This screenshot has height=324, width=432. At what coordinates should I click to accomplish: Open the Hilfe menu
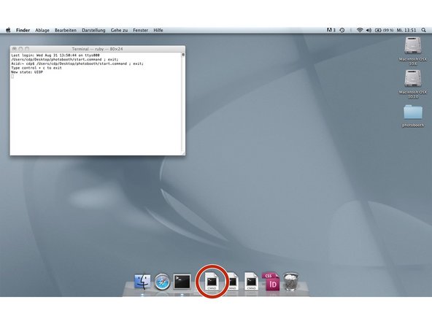click(x=158, y=31)
